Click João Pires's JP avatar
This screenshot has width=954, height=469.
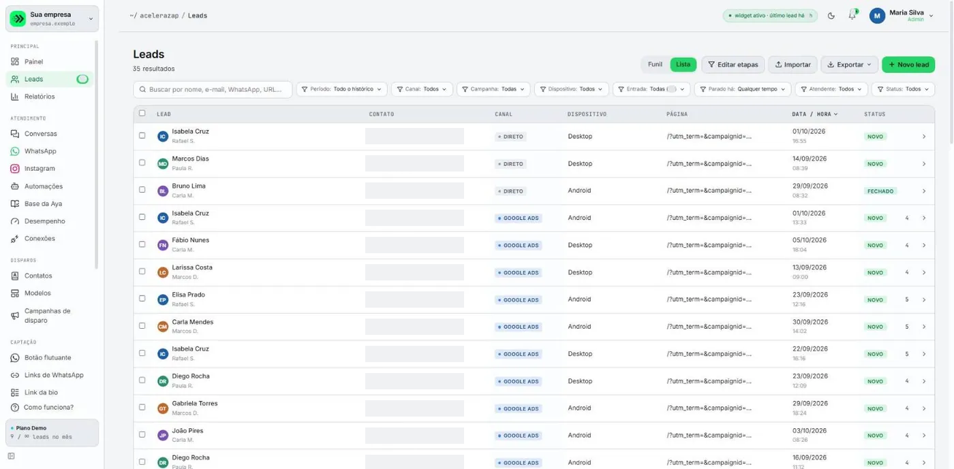[163, 436]
